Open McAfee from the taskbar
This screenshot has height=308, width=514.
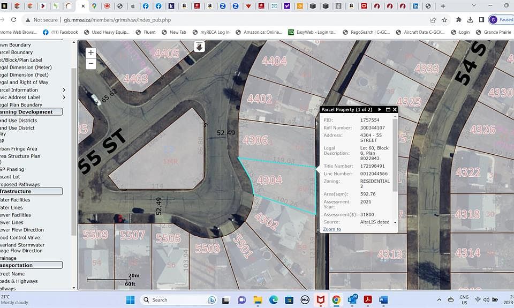click(x=321, y=300)
